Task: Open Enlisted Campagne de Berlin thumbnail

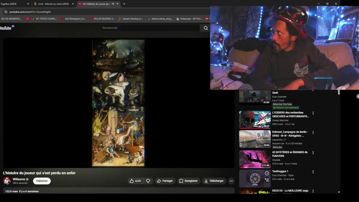Action: (x=255, y=139)
